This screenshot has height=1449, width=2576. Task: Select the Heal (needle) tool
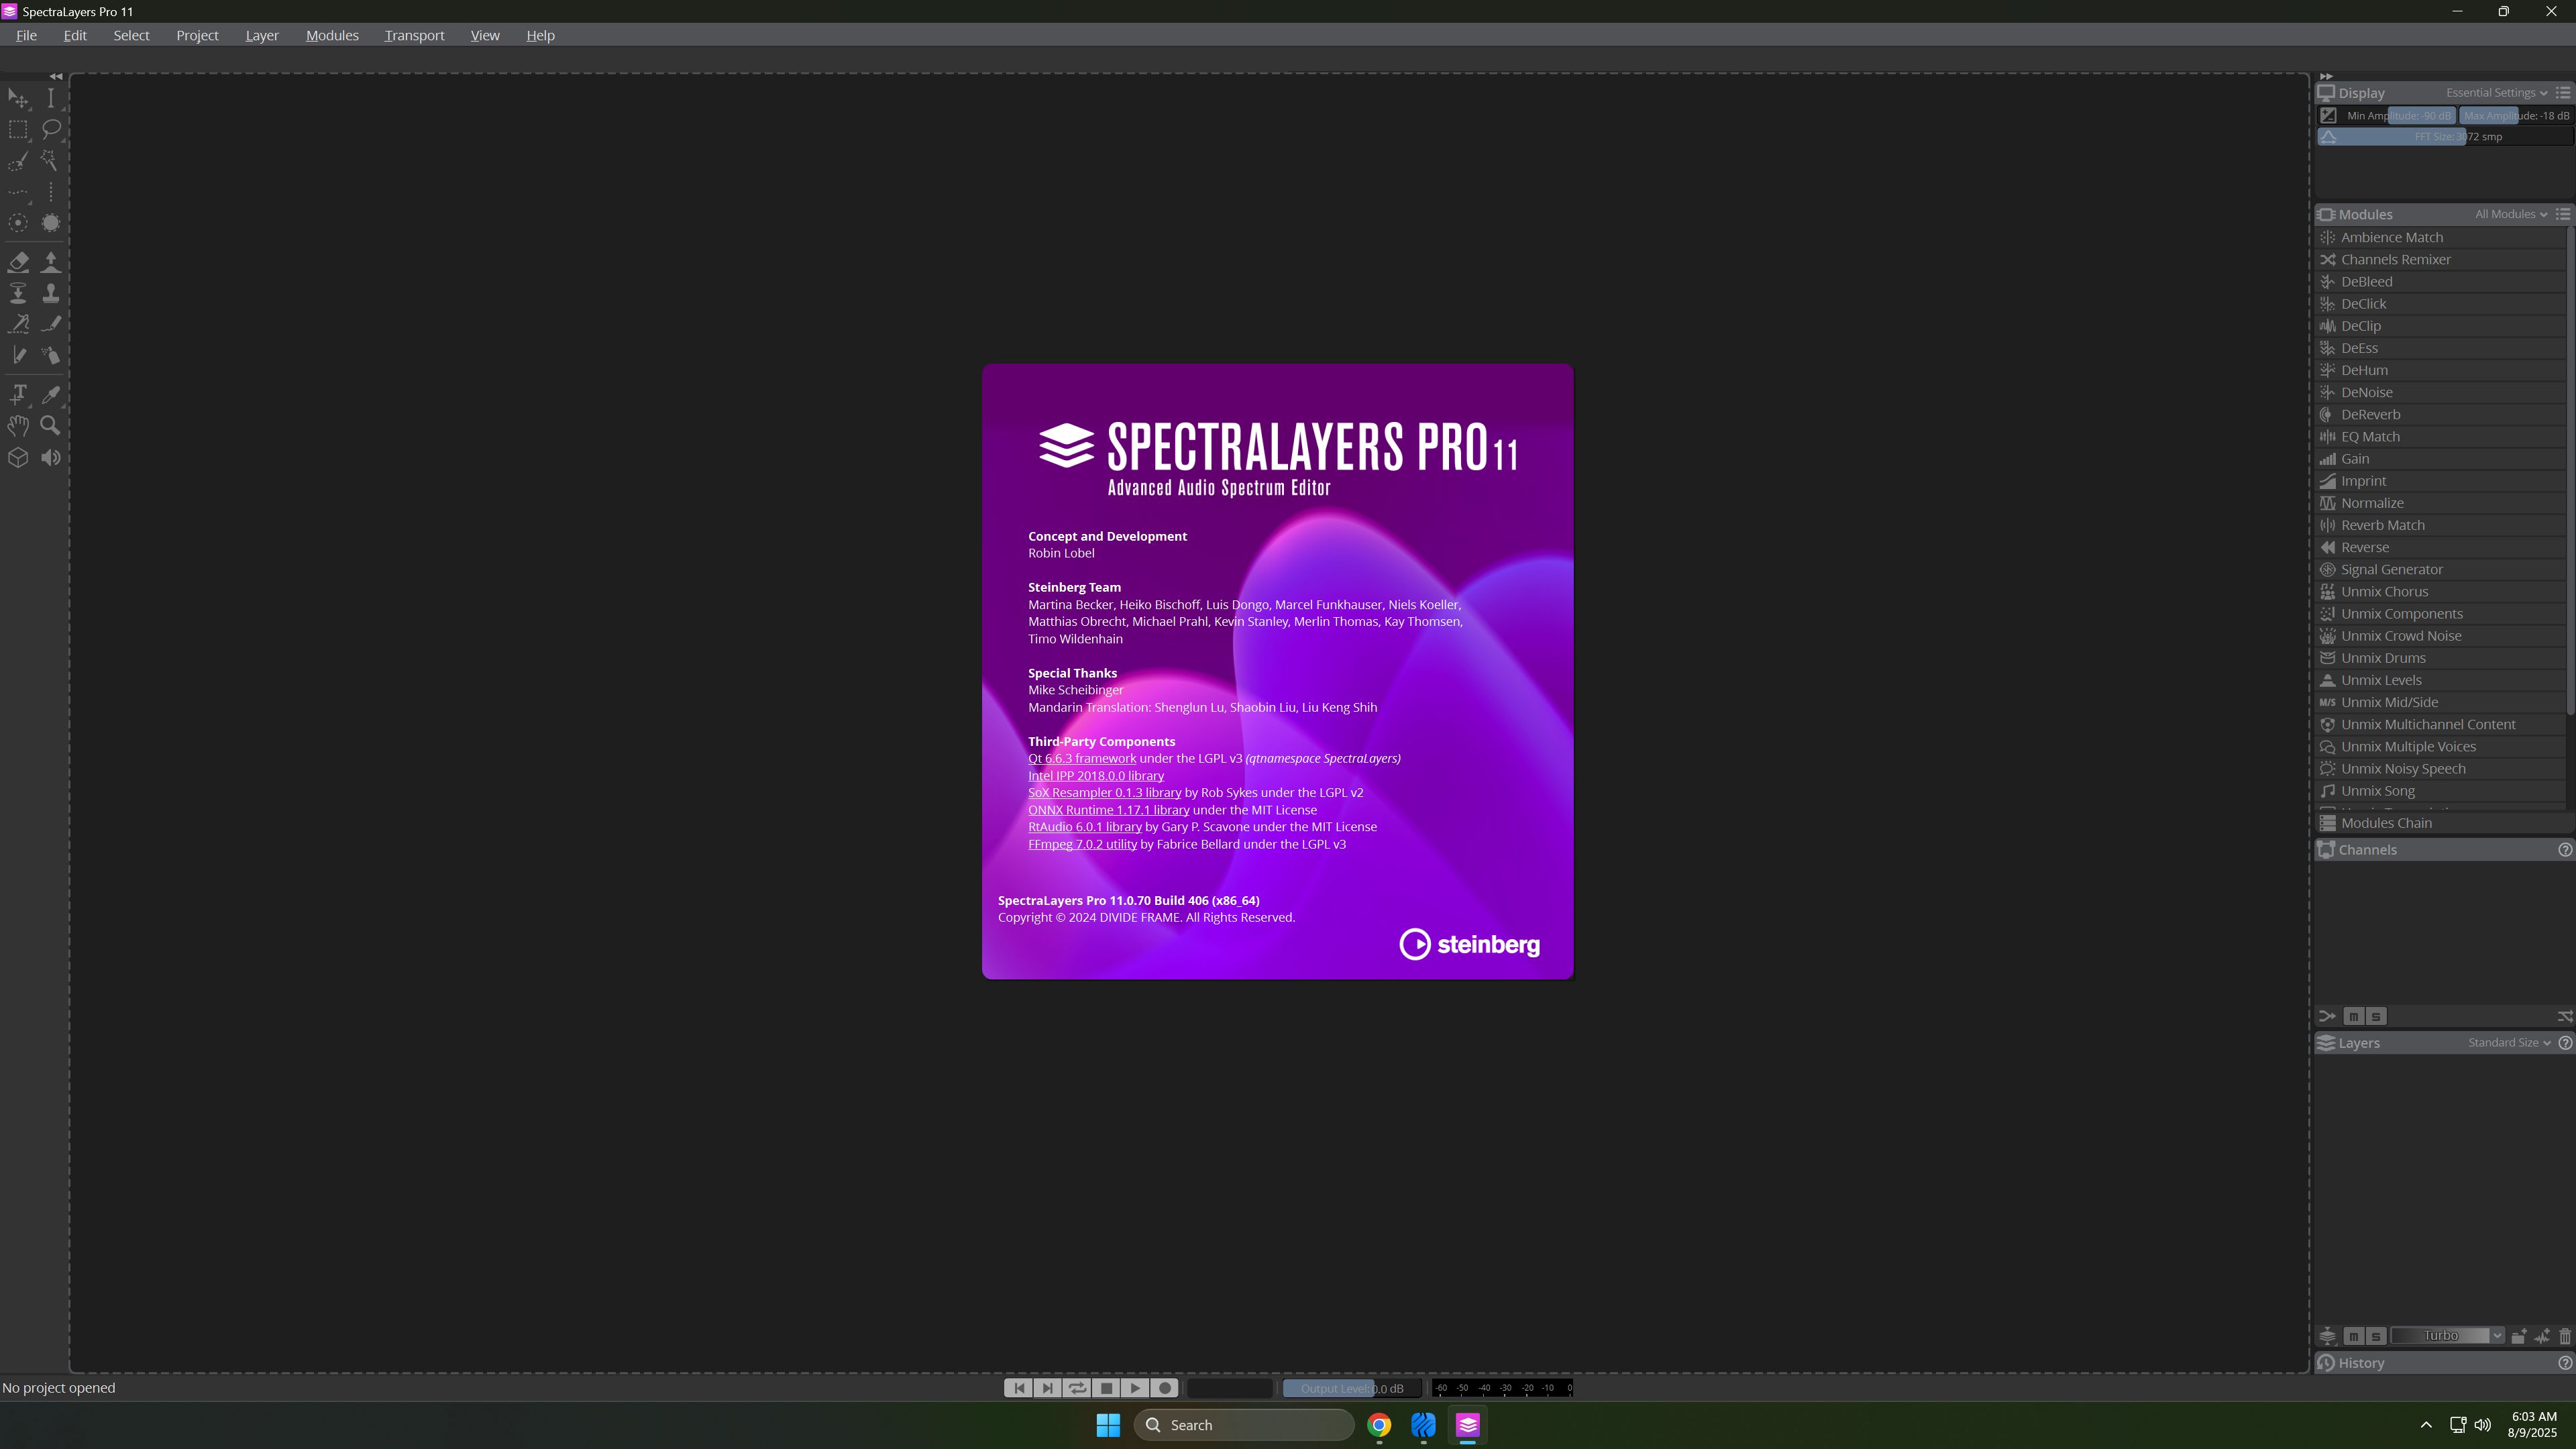(18, 324)
